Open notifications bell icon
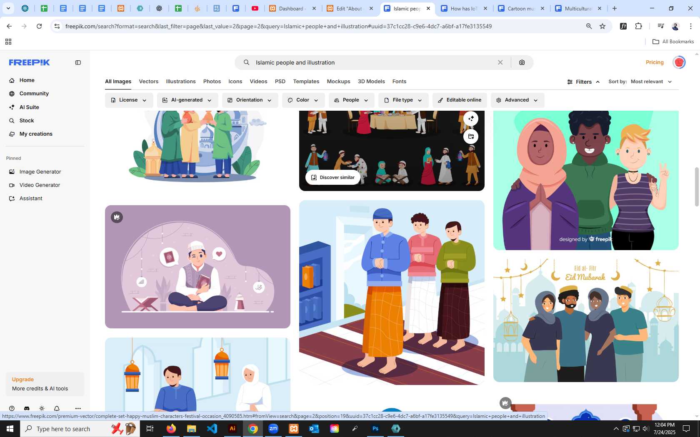Viewport: 700px width, 437px height. tap(57, 409)
